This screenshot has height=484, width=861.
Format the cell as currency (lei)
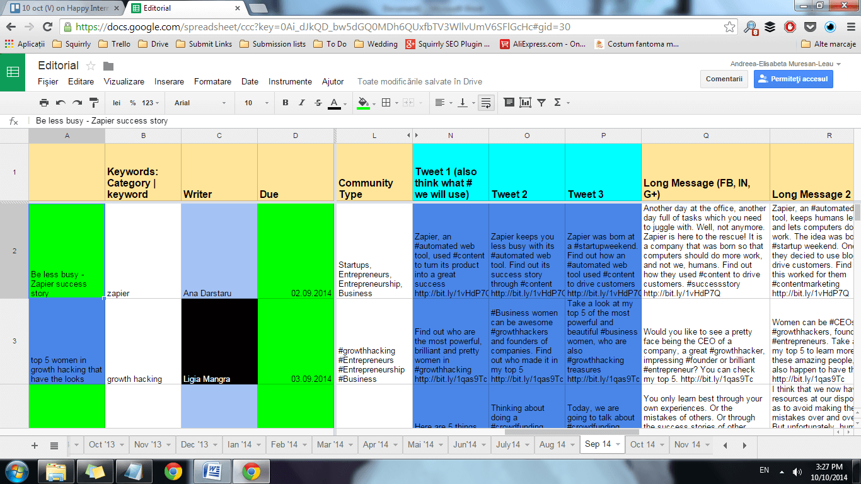click(x=117, y=103)
